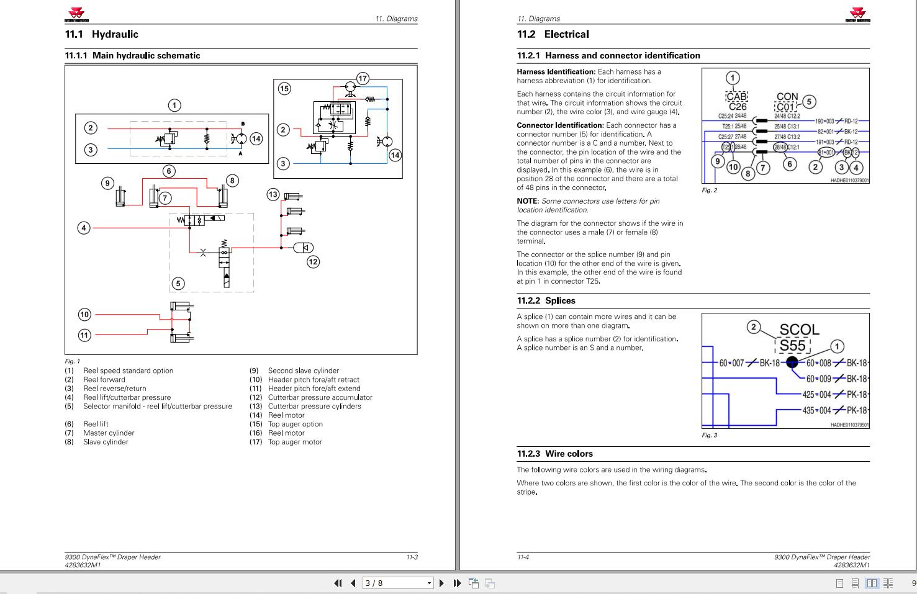Click the 'Fig. 1' caption
Image resolution: width=917 pixels, height=594 pixels.
tap(73, 361)
